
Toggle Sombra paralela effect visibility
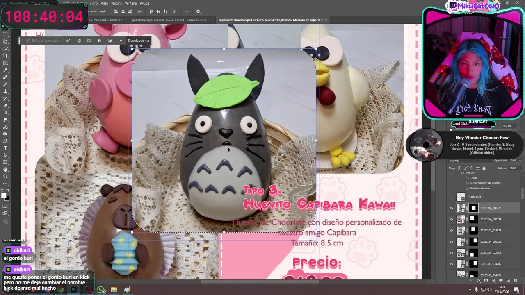pos(467,188)
